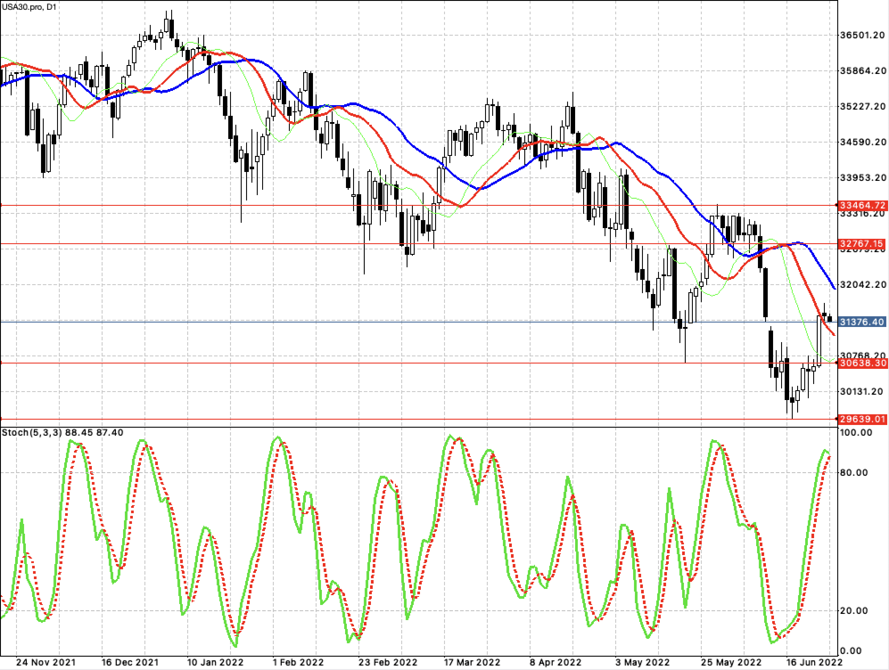This screenshot has height=670, width=889.
Task: Click the 80.00 stochastic level label
Action: 854,472
